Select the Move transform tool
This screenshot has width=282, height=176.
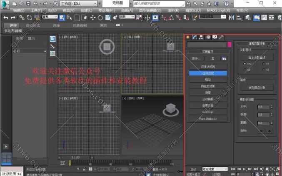[x=93, y=18]
